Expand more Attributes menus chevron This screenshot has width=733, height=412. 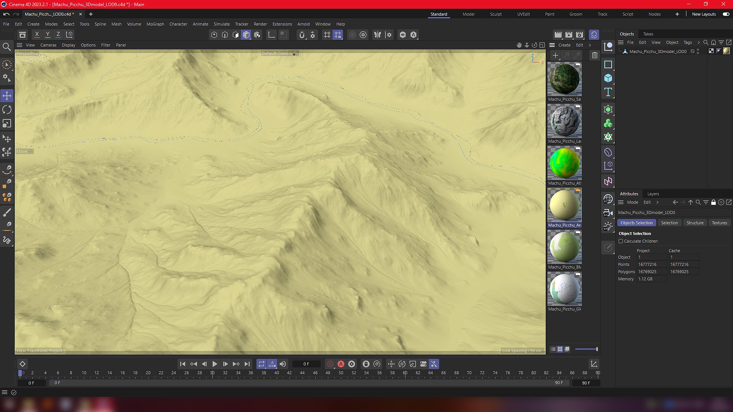(657, 202)
